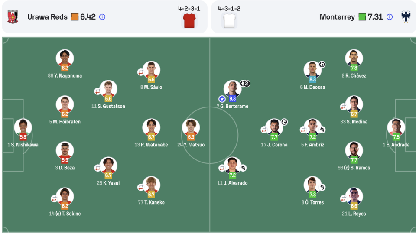Open the Urawa Reds club crest
416x234 pixels.
pos(13,17)
